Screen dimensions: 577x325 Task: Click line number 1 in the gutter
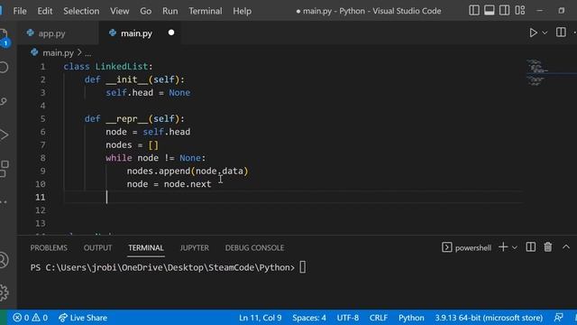(42, 67)
